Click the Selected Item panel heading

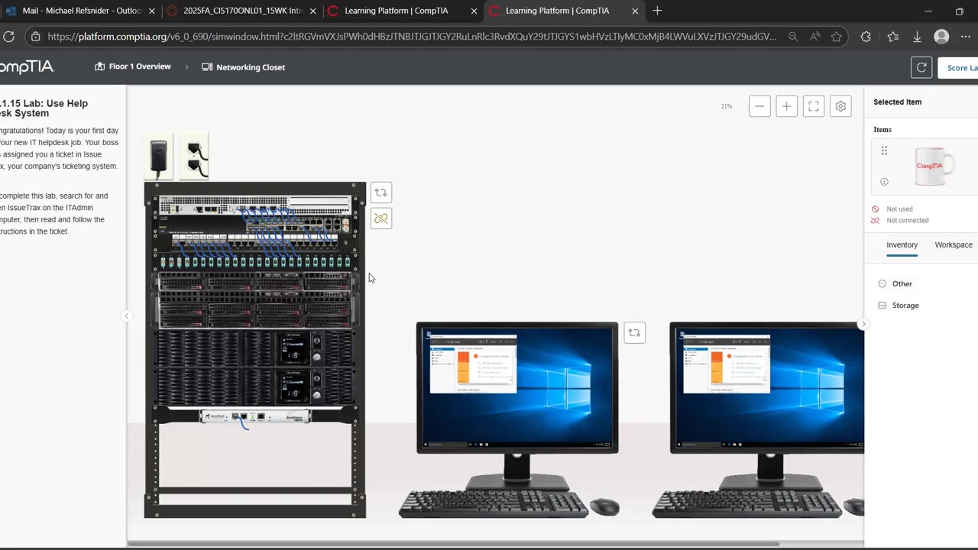897,102
